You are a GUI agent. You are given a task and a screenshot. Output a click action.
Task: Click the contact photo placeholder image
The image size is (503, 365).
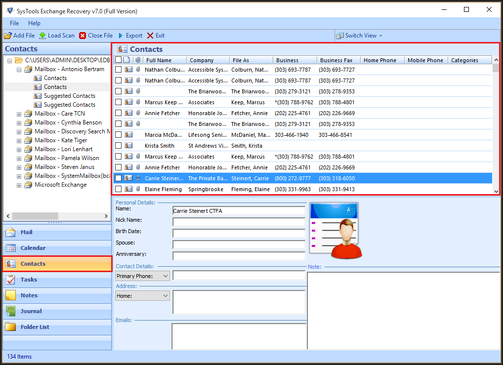pyautogui.click(x=336, y=231)
